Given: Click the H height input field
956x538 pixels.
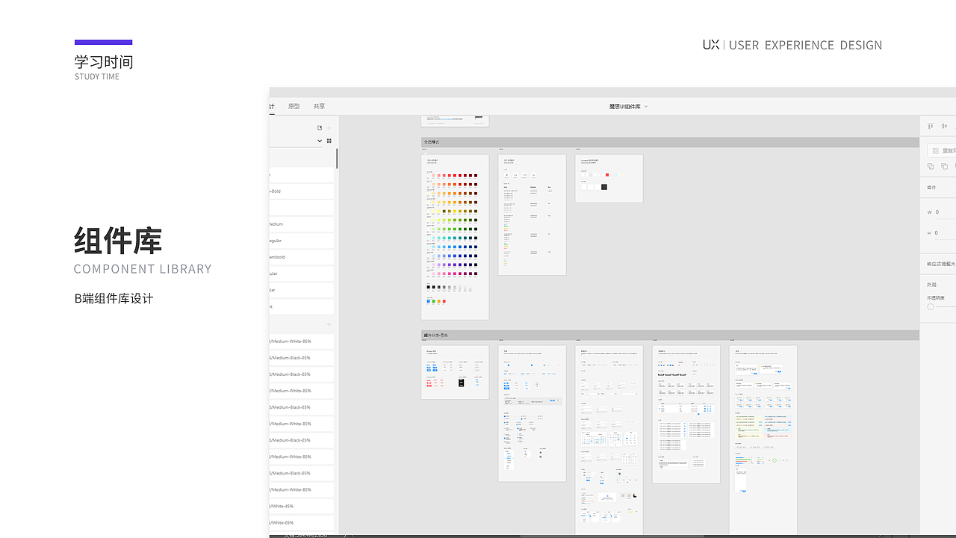Looking at the screenshot, I should point(945,233).
